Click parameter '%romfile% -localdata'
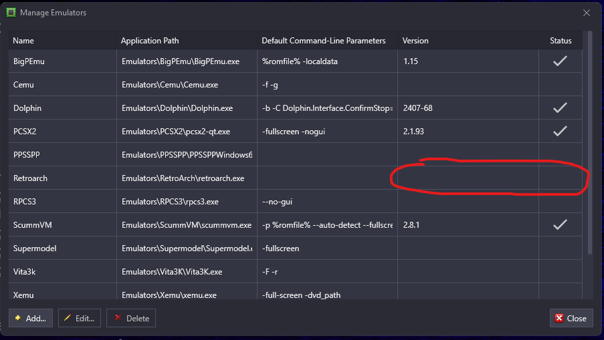The height and width of the screenshot is (340, 604). [x=300, y=61]
